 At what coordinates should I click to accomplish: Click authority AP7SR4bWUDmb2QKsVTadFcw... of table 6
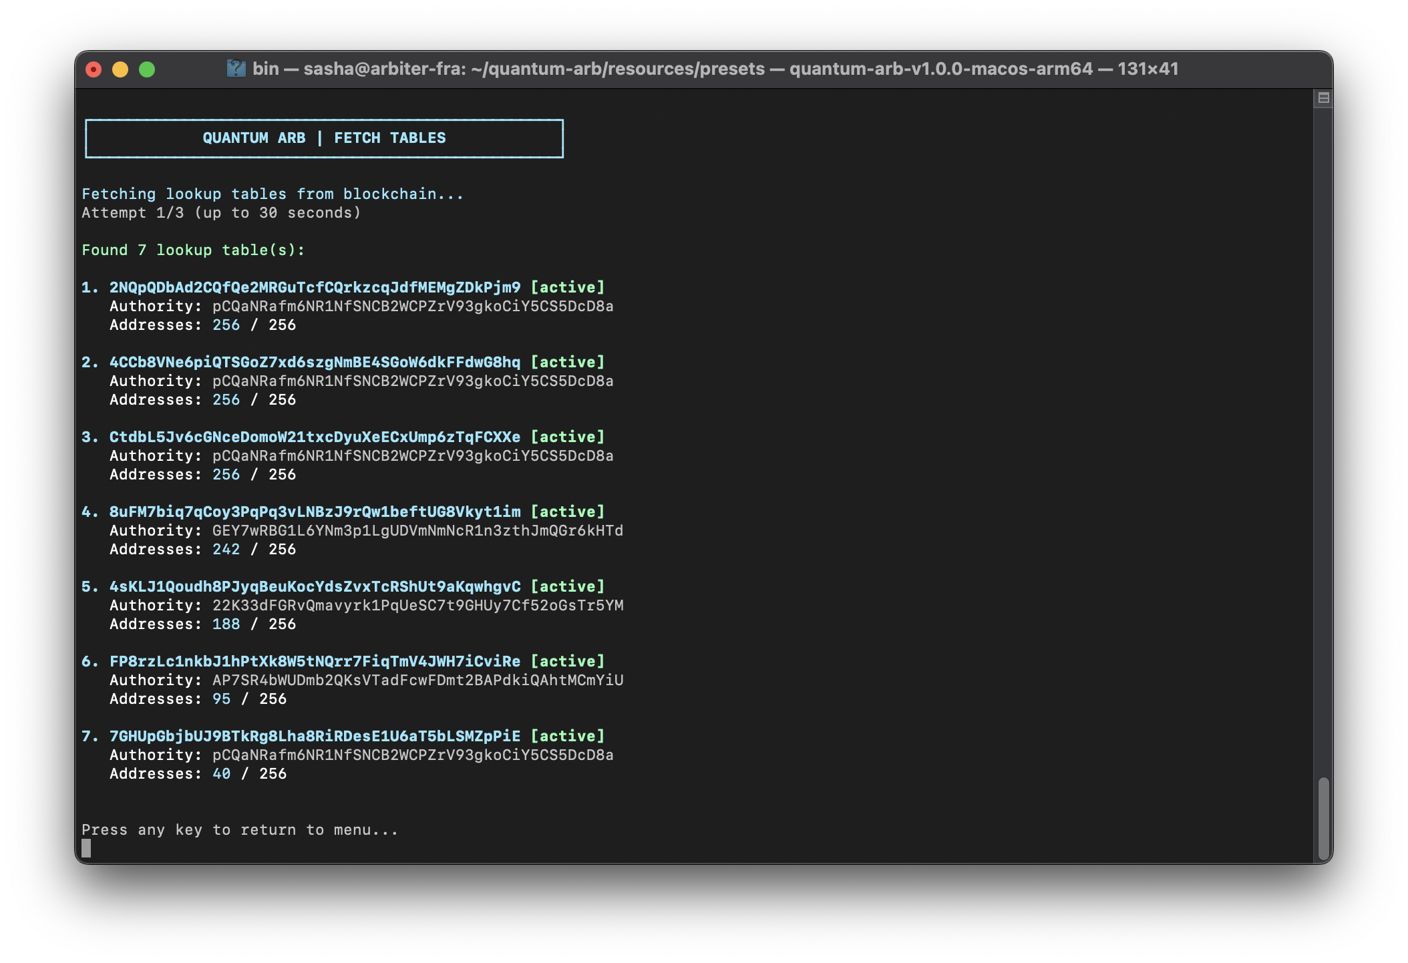click(x=417, y=681)
